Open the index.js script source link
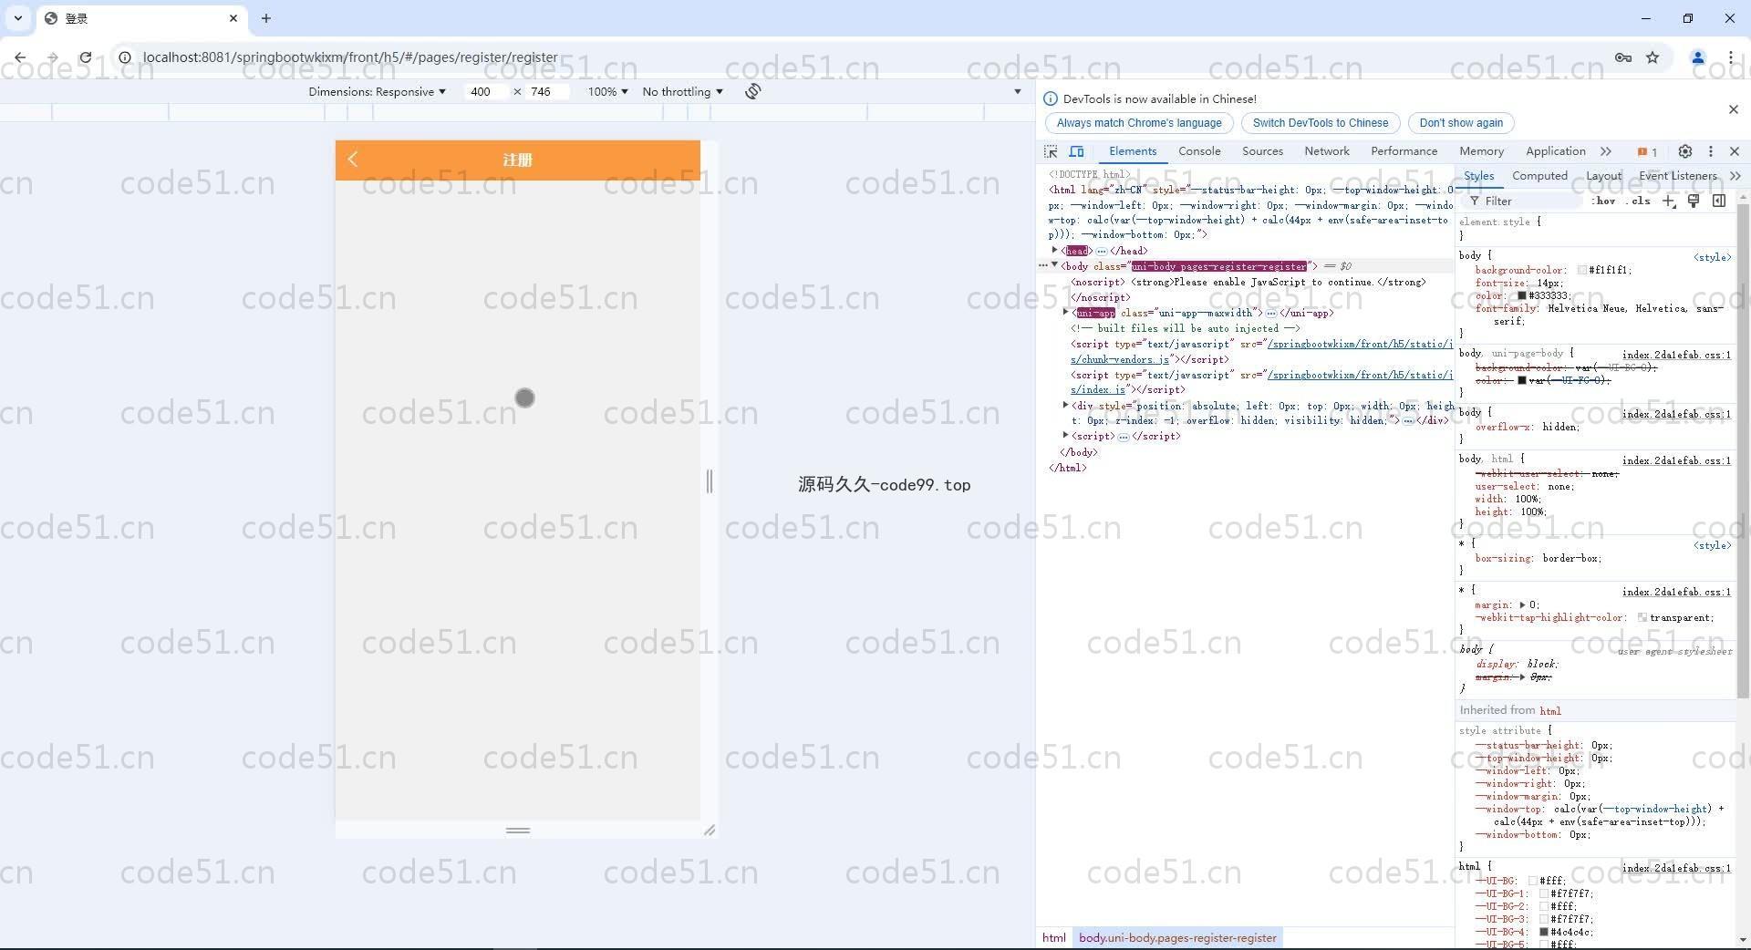 coord(1098,389)
